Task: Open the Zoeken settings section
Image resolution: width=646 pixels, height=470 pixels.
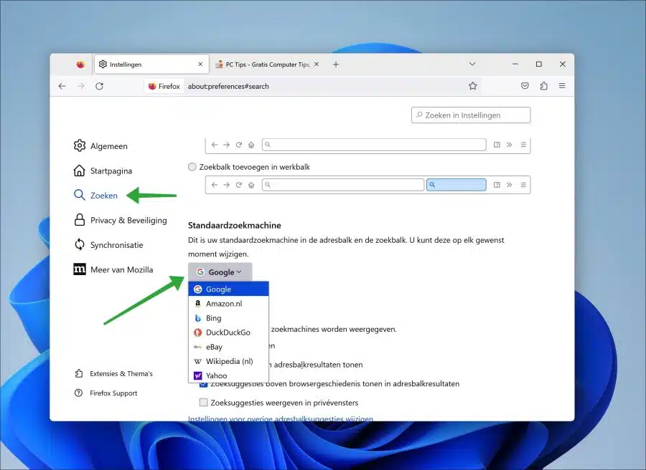Action: (95, 196)
